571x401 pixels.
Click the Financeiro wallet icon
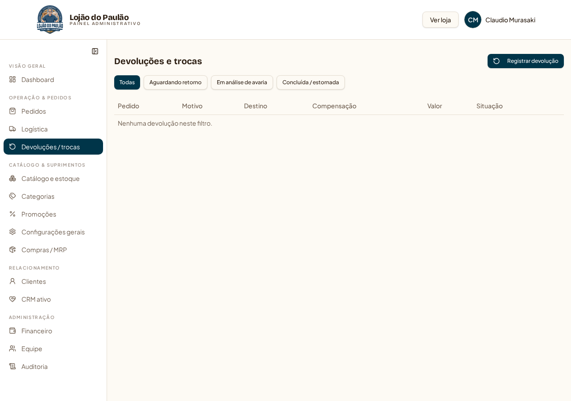coord(12,331)
